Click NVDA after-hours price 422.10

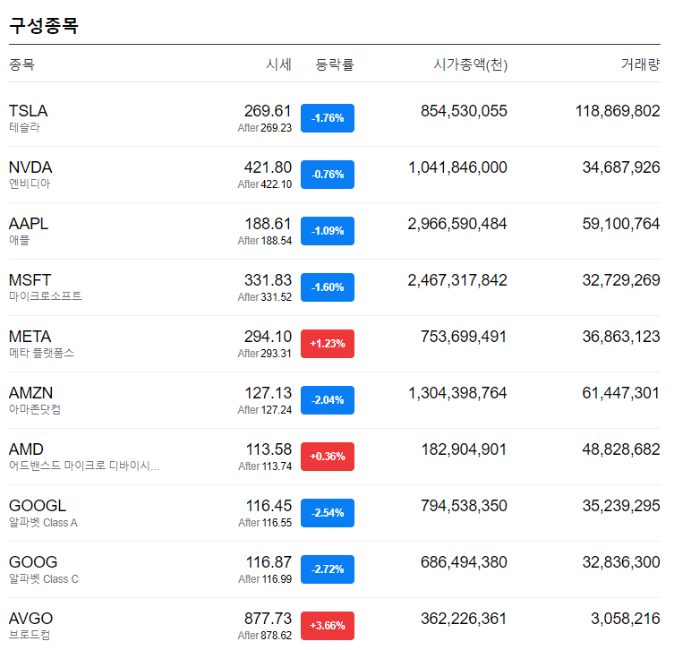[276, 184]
